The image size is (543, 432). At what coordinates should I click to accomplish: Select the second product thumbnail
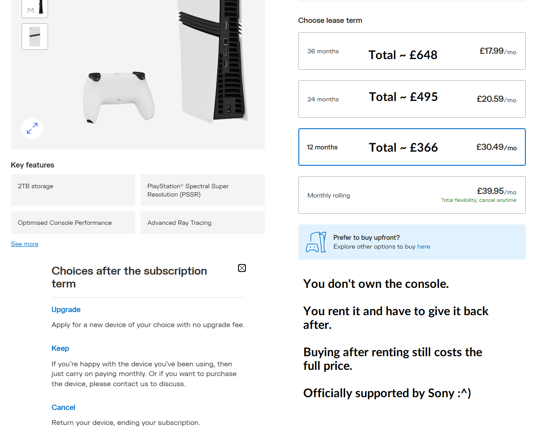35,37
